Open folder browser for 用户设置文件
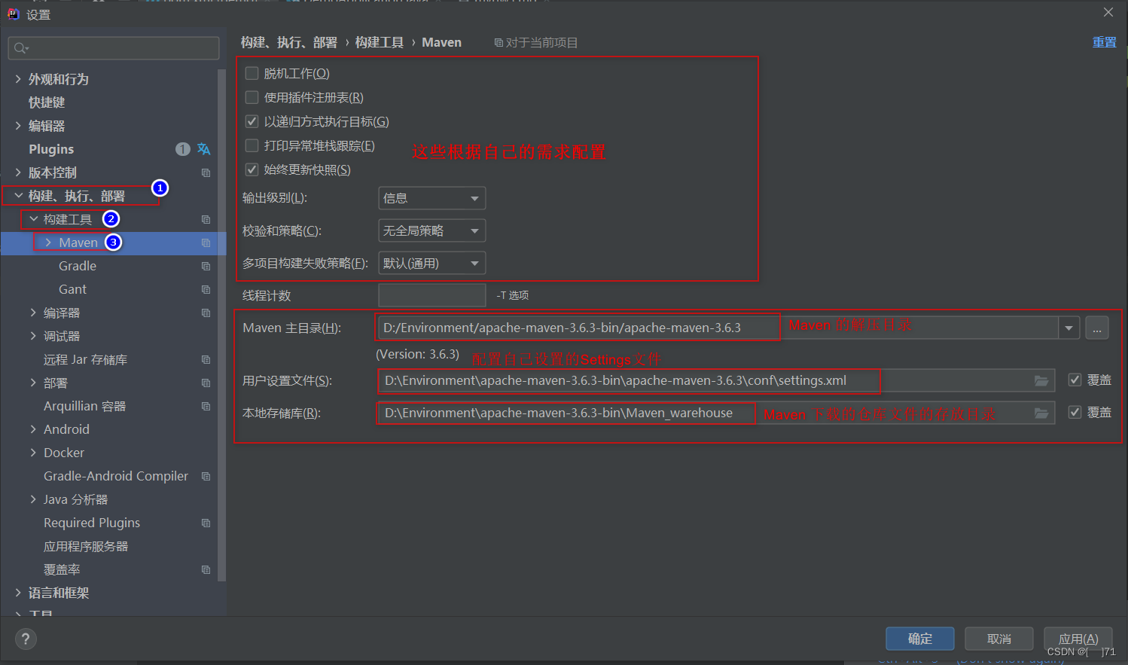The height and width of the screenshot is (665, 1128). 1041,381
